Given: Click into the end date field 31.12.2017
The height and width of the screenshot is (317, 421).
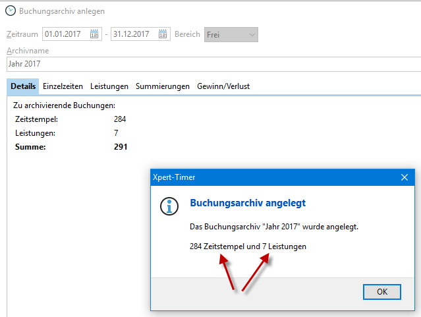Looking at the screenshot, I should [133, 34].
